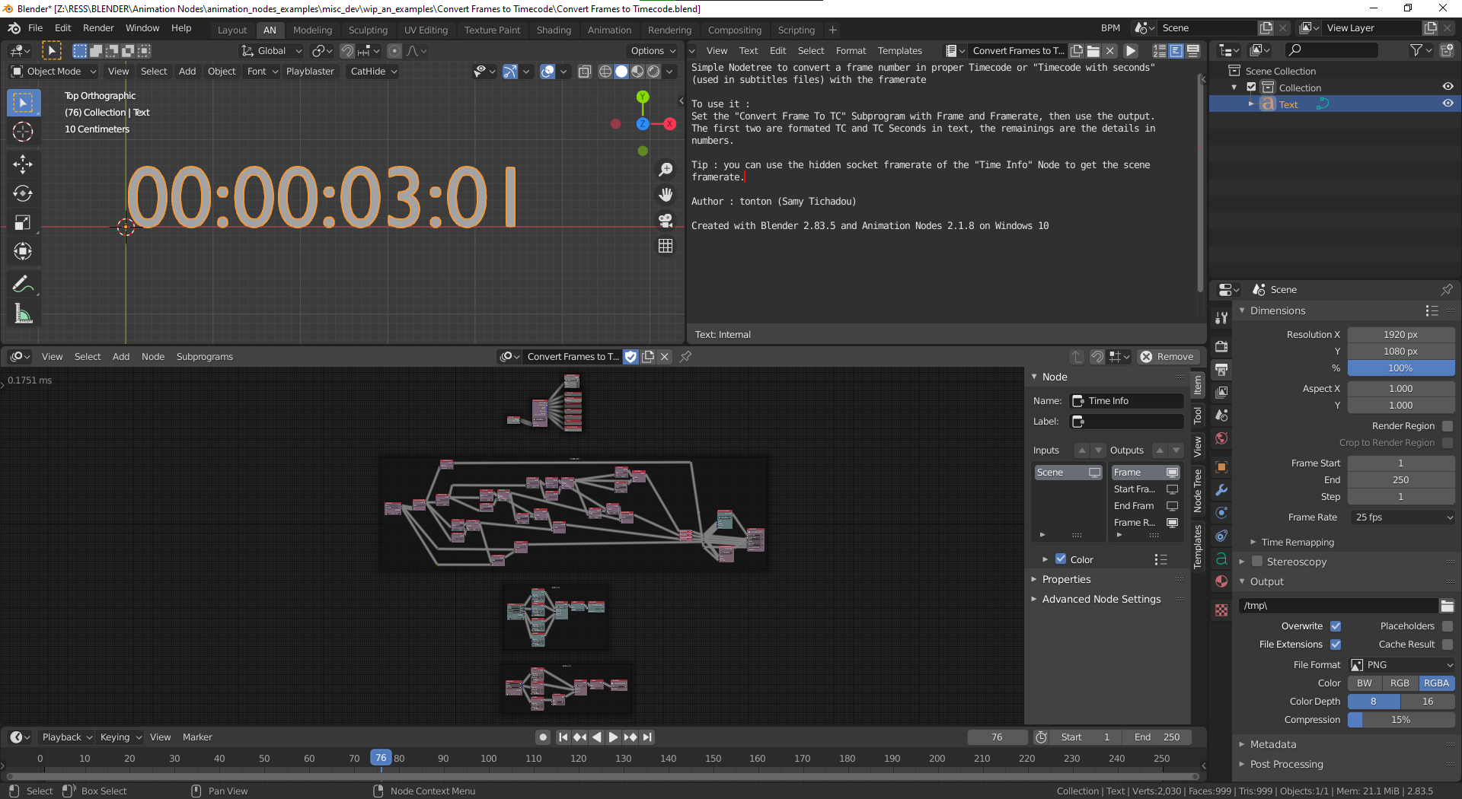This screenshot has width=1462, height=799.
Task: Switch to Modeling workspace tab
Action: tap(312, 30)
